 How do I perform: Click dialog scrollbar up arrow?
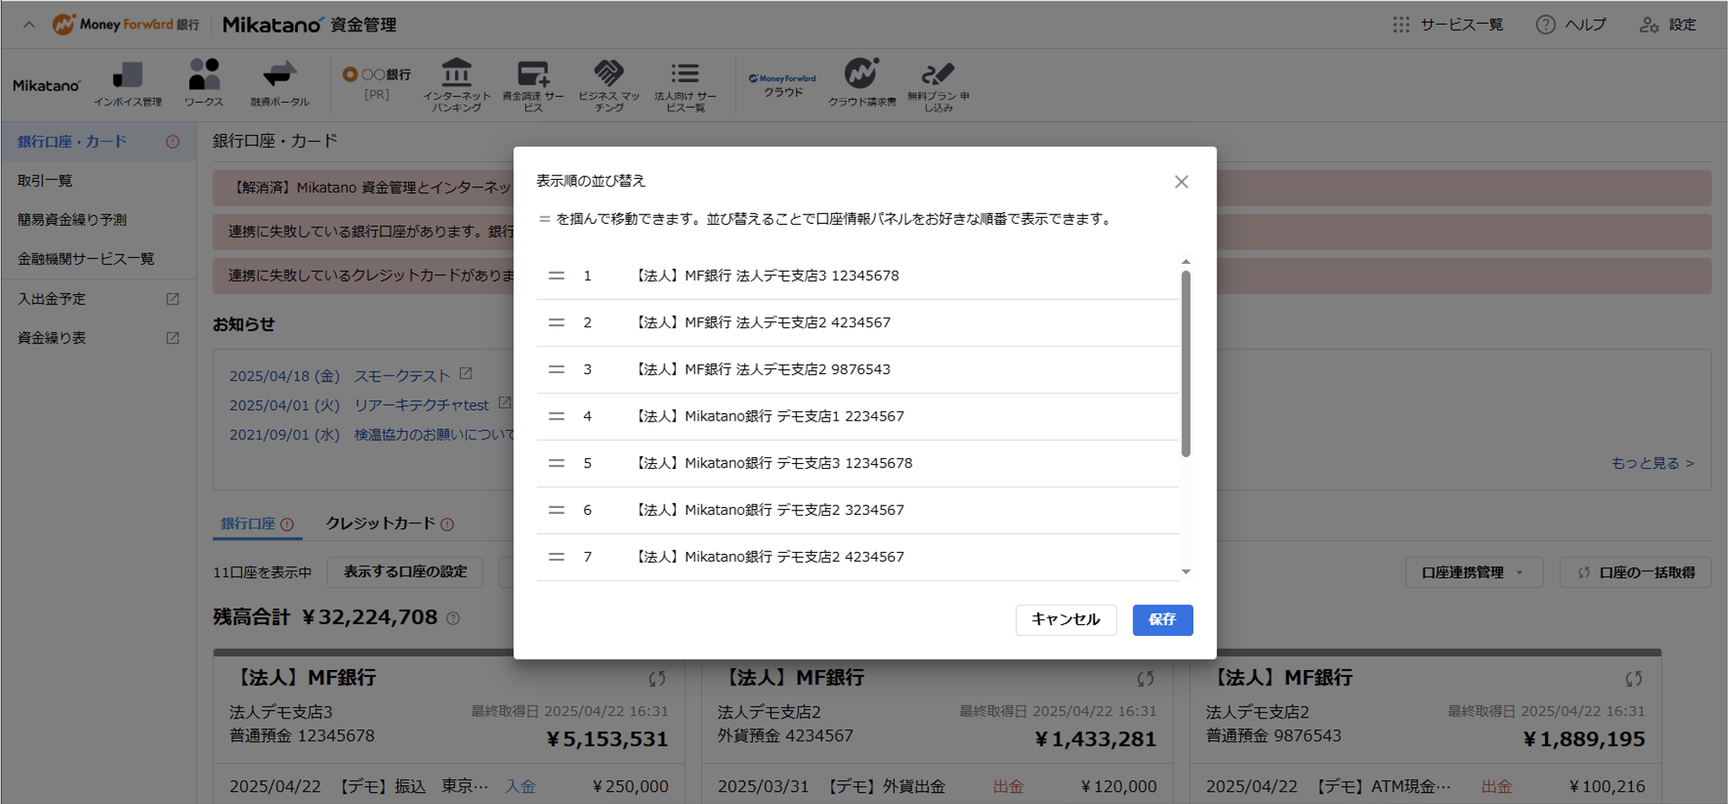tap(1186, 261)
